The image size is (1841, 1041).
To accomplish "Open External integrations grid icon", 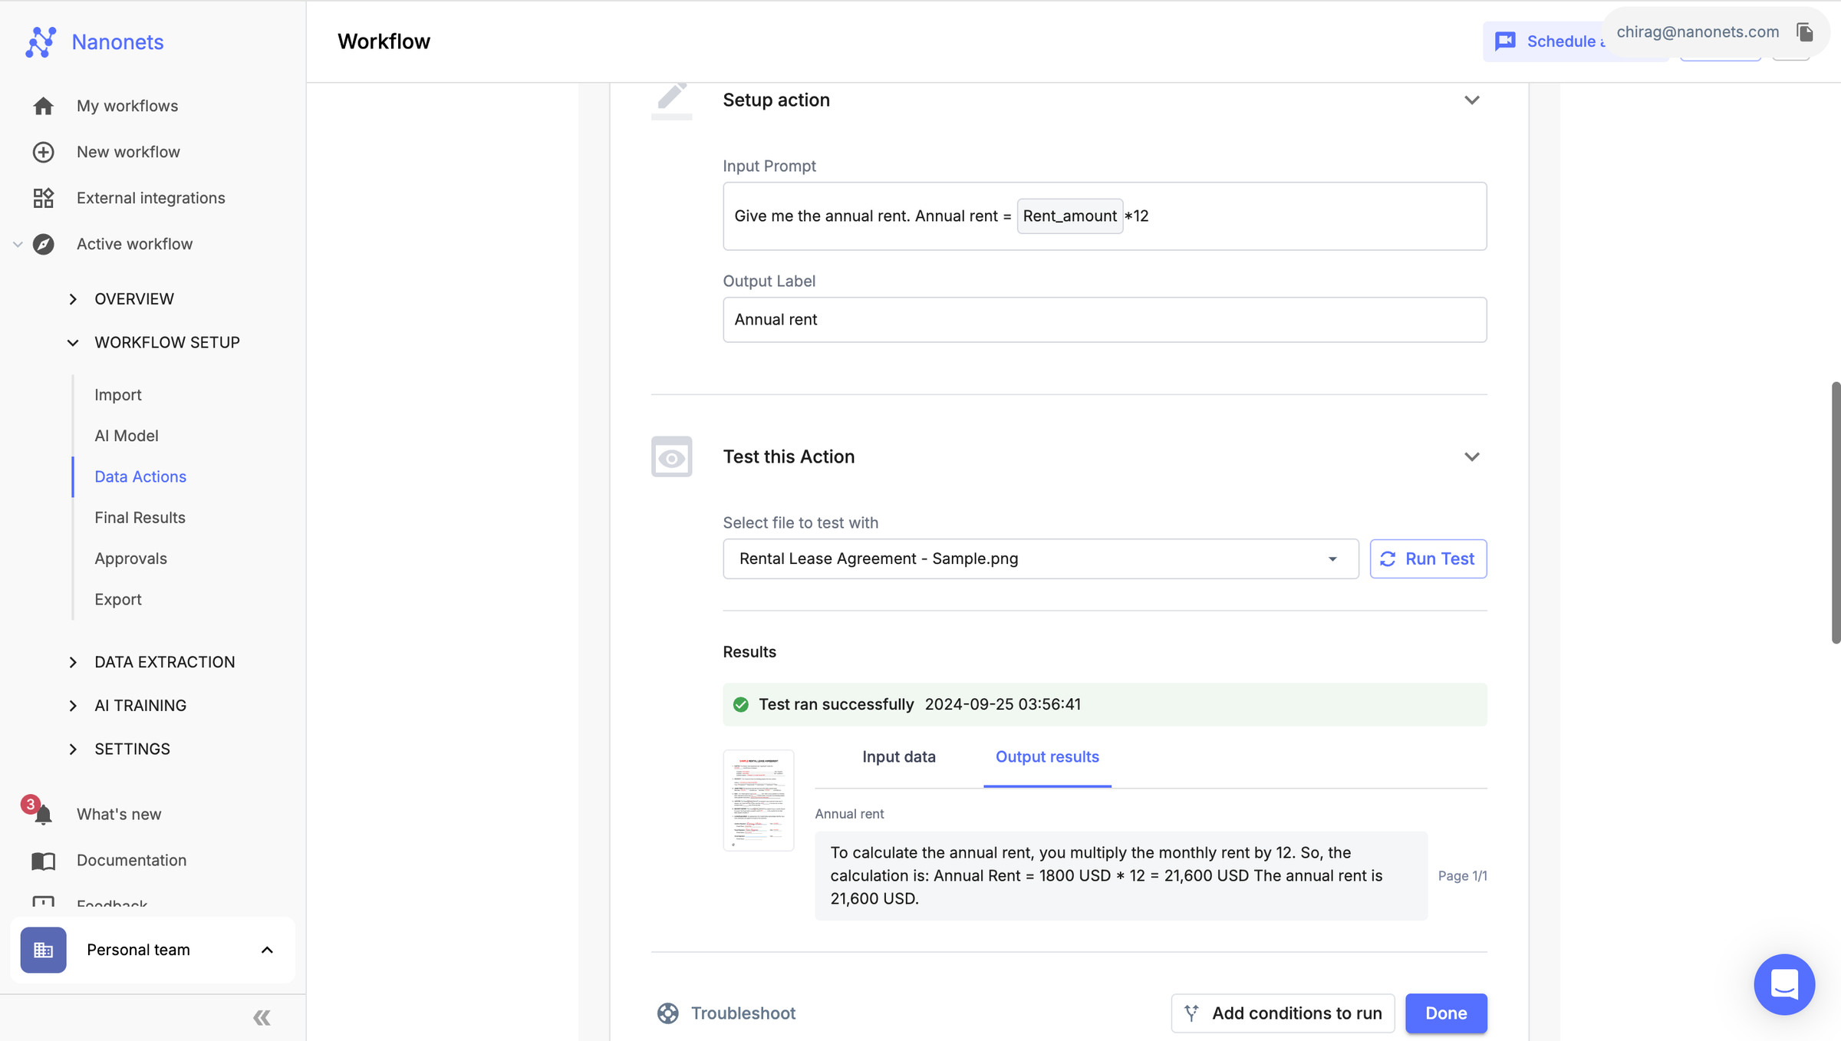I will [43, 197].
